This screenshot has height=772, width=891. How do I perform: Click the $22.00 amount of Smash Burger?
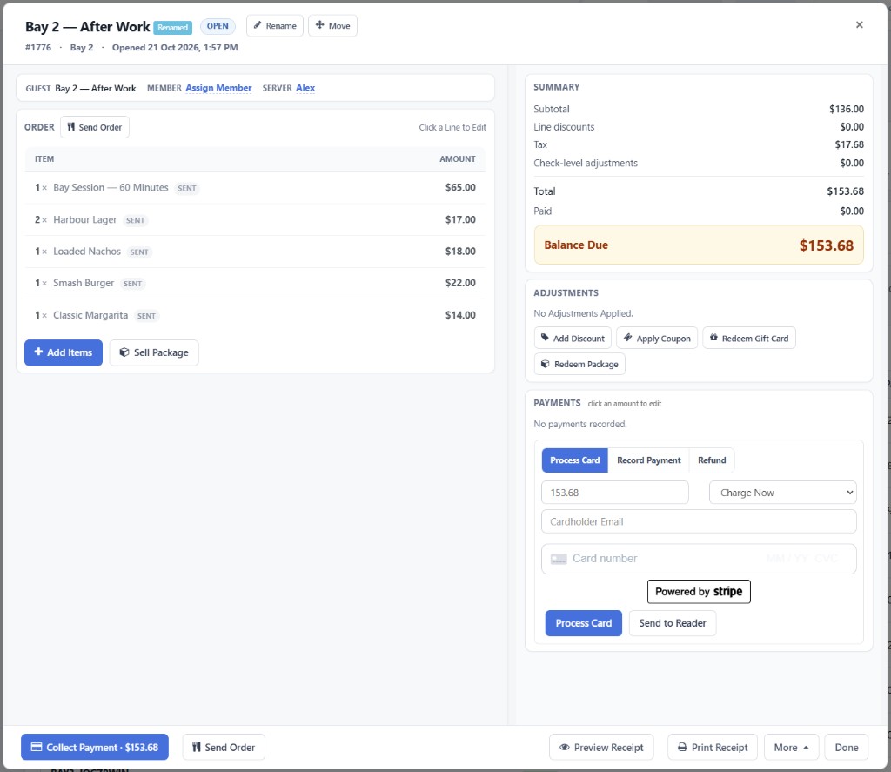[460, 283]
